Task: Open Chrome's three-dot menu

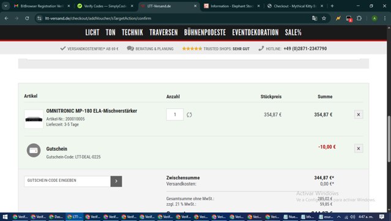Action: pos(384,18)
